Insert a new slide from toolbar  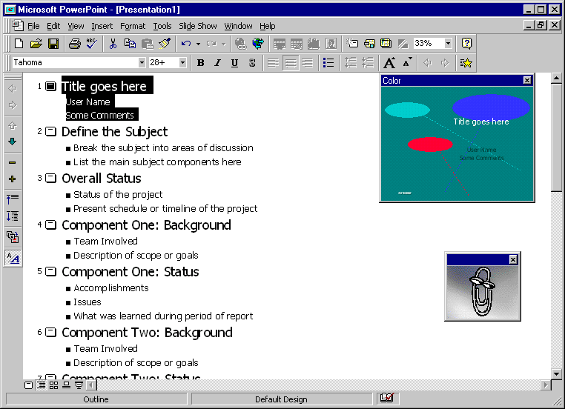tap(352, 44)
